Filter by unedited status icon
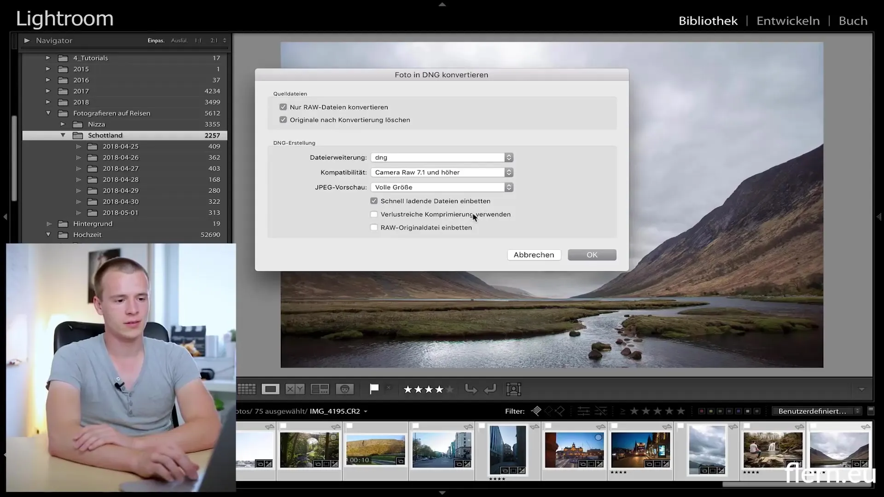The width and height of the screenshot is (884, 497). click(x=600, y=411)
